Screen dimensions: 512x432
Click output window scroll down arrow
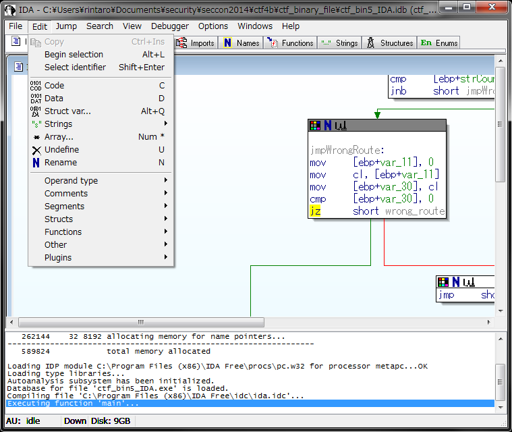[x=501, y=408]
